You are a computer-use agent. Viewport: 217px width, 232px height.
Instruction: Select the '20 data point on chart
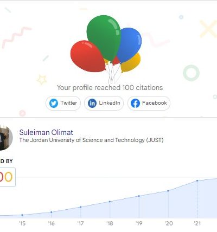[x=168, y=191]
